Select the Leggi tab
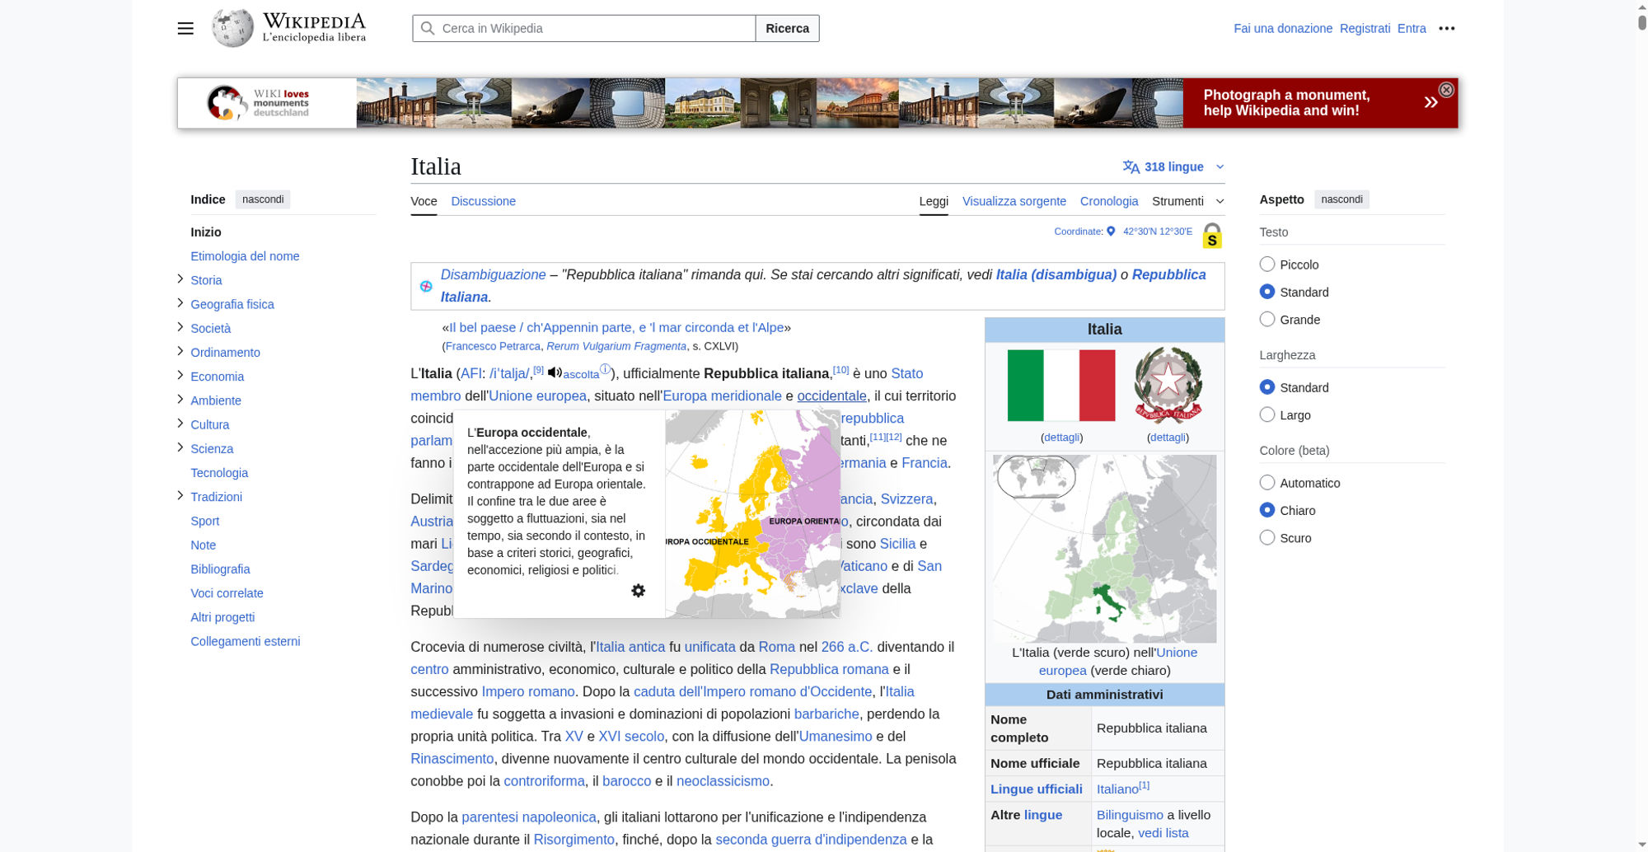The width and height of the screenshot is (1648, 852). pos(934,201)
